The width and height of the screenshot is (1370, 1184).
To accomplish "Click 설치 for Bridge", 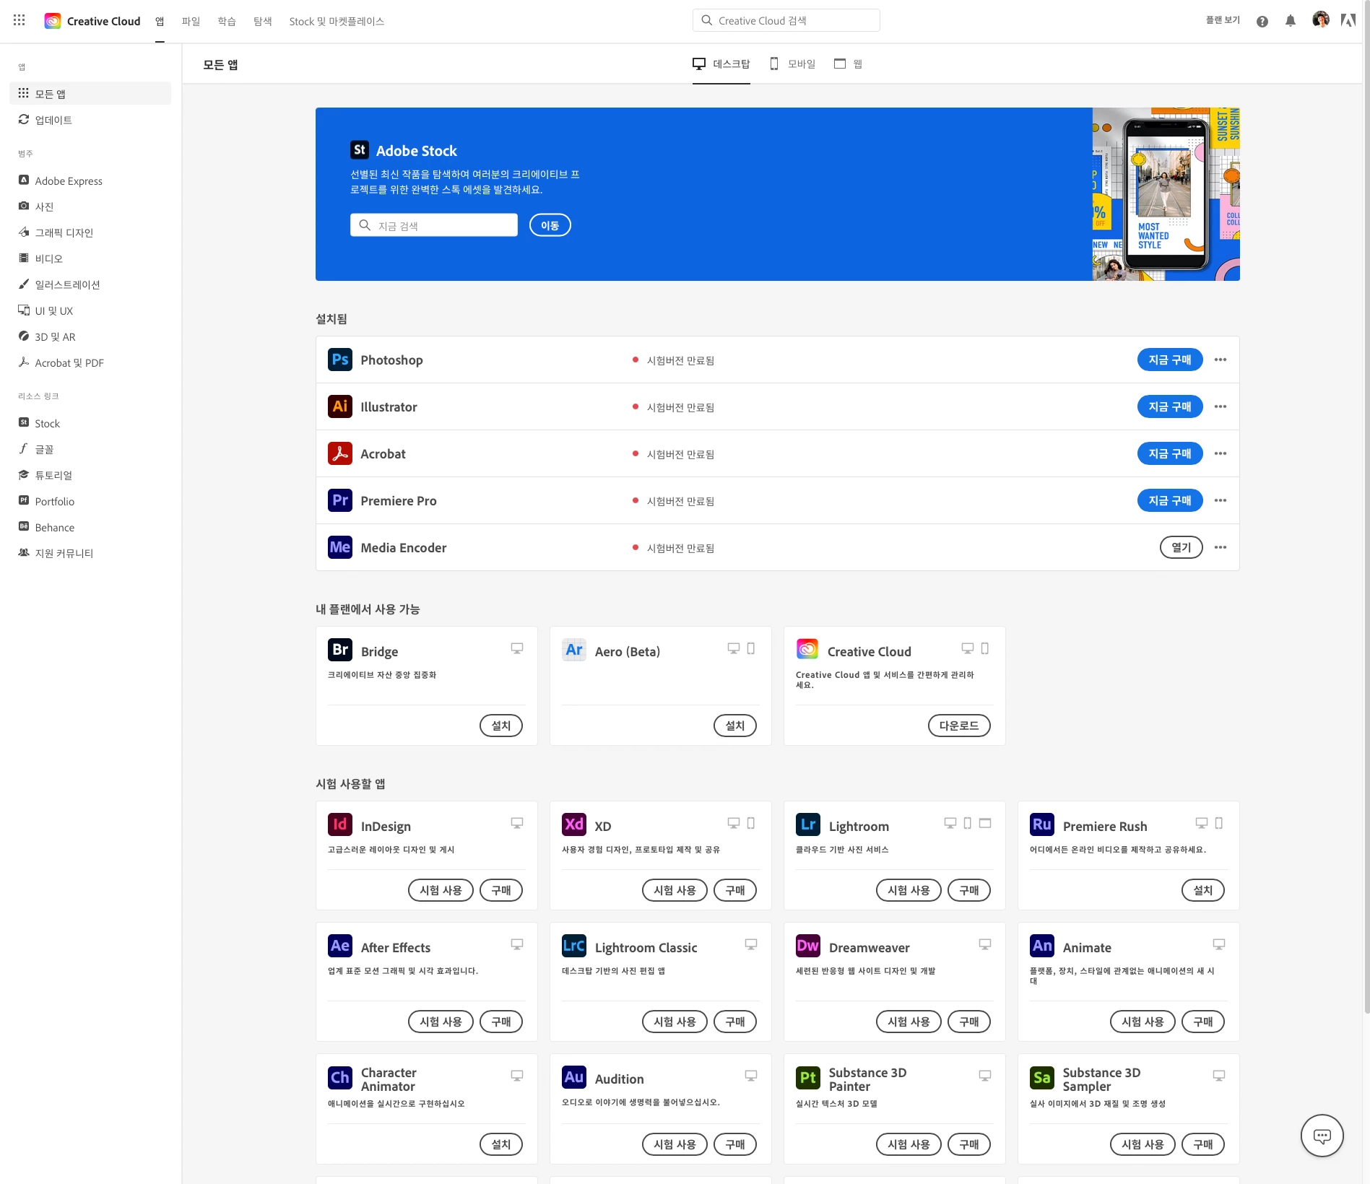I will (501, 726).
